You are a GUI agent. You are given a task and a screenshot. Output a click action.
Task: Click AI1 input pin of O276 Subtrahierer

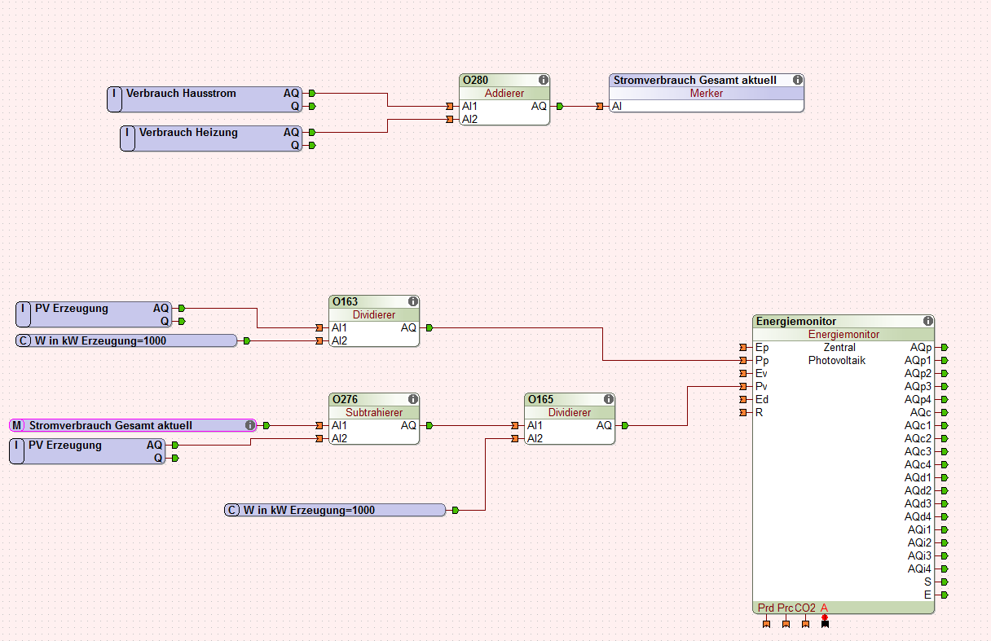321,425
